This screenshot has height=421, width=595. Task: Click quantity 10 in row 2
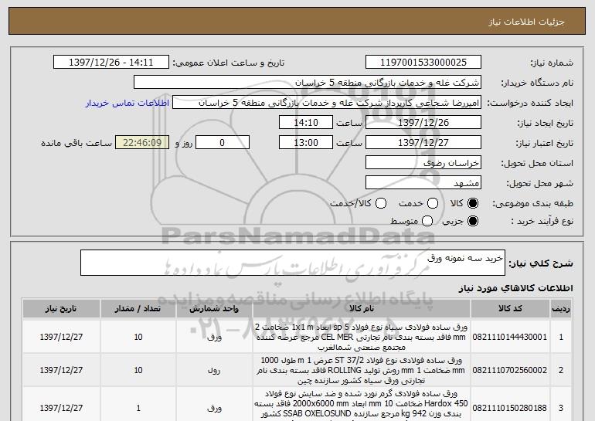coord(138,370)
